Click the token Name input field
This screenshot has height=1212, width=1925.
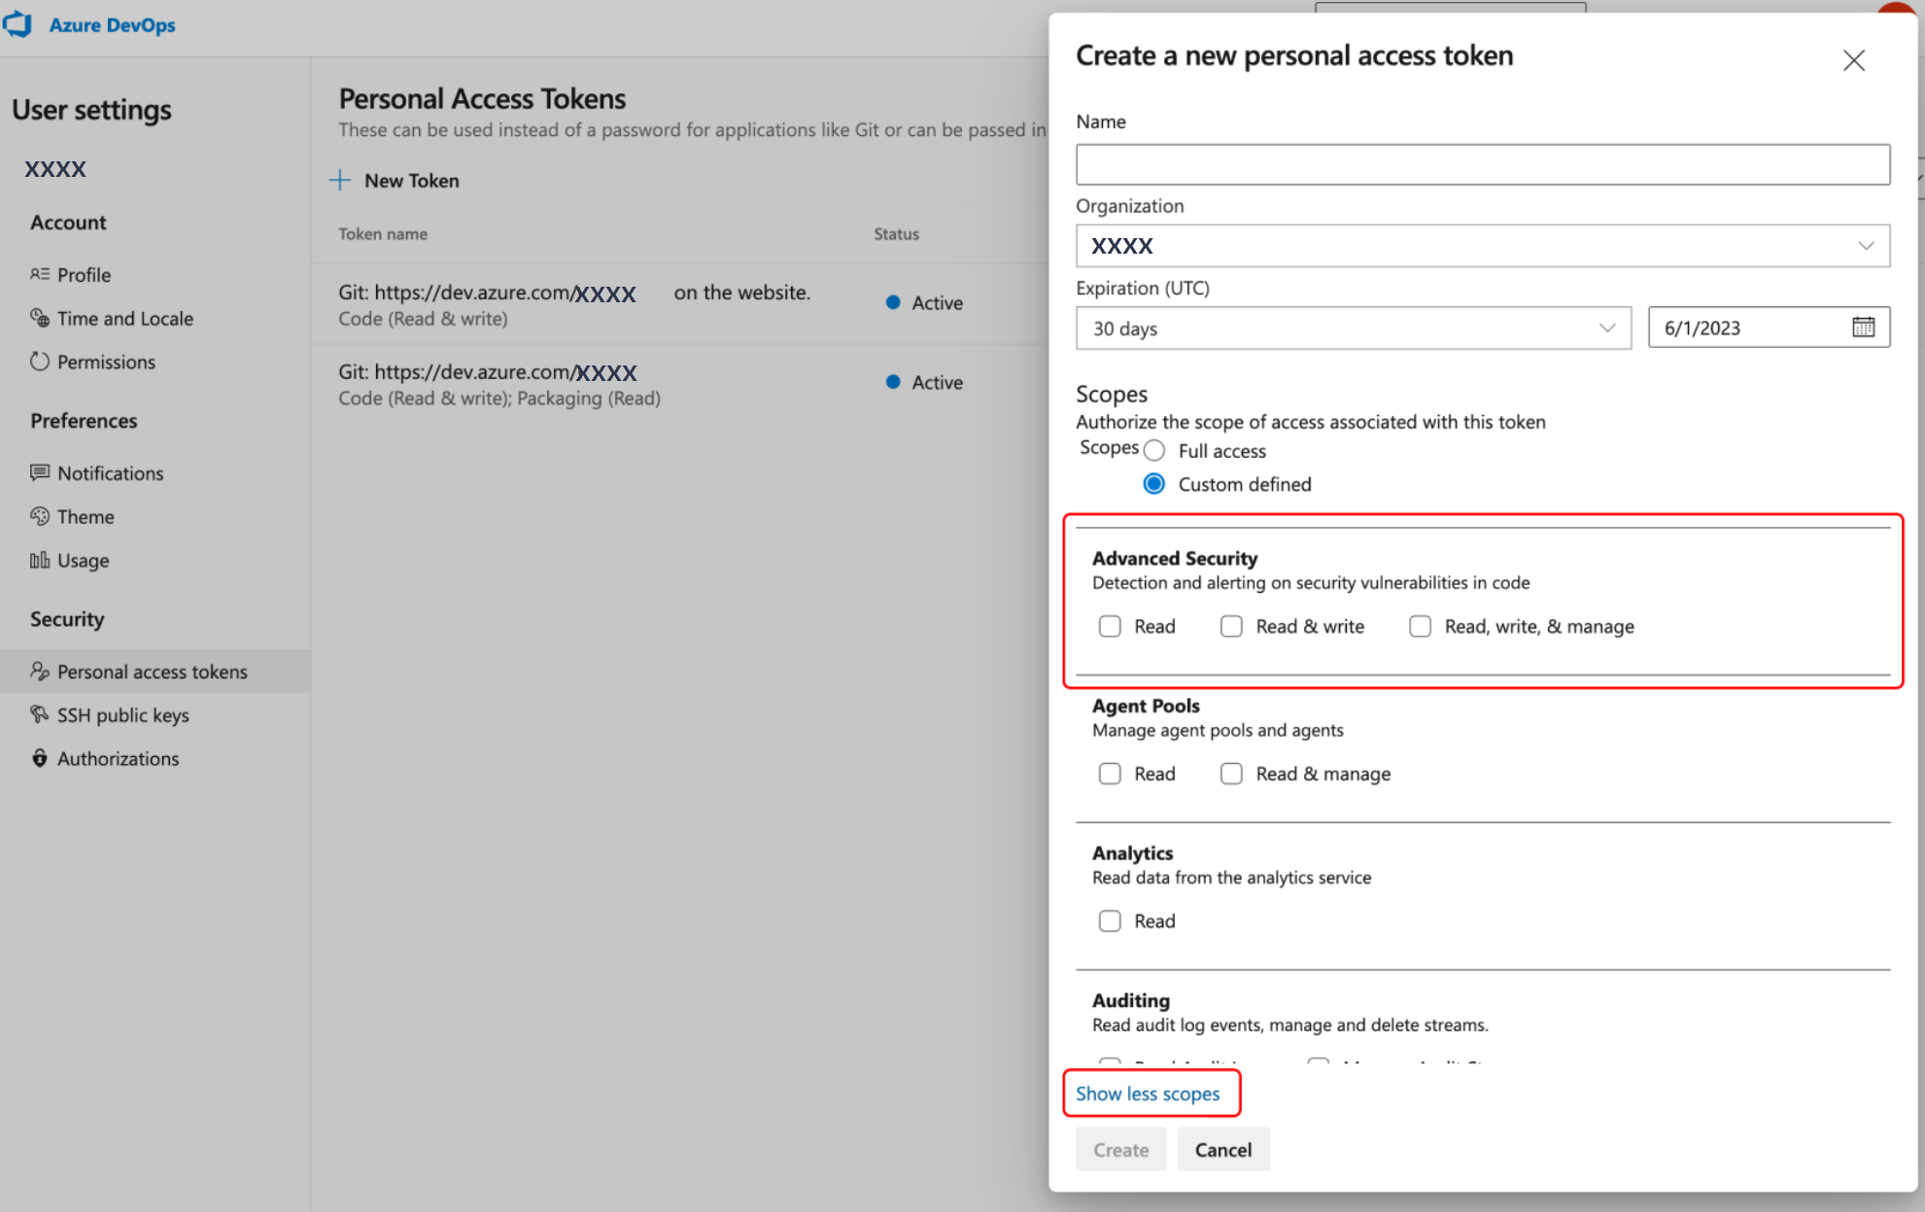[x=1483, y=163]
